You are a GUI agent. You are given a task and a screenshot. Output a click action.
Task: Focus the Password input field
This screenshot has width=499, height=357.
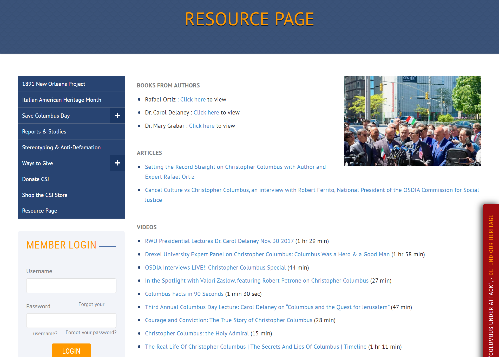point(71,321)
